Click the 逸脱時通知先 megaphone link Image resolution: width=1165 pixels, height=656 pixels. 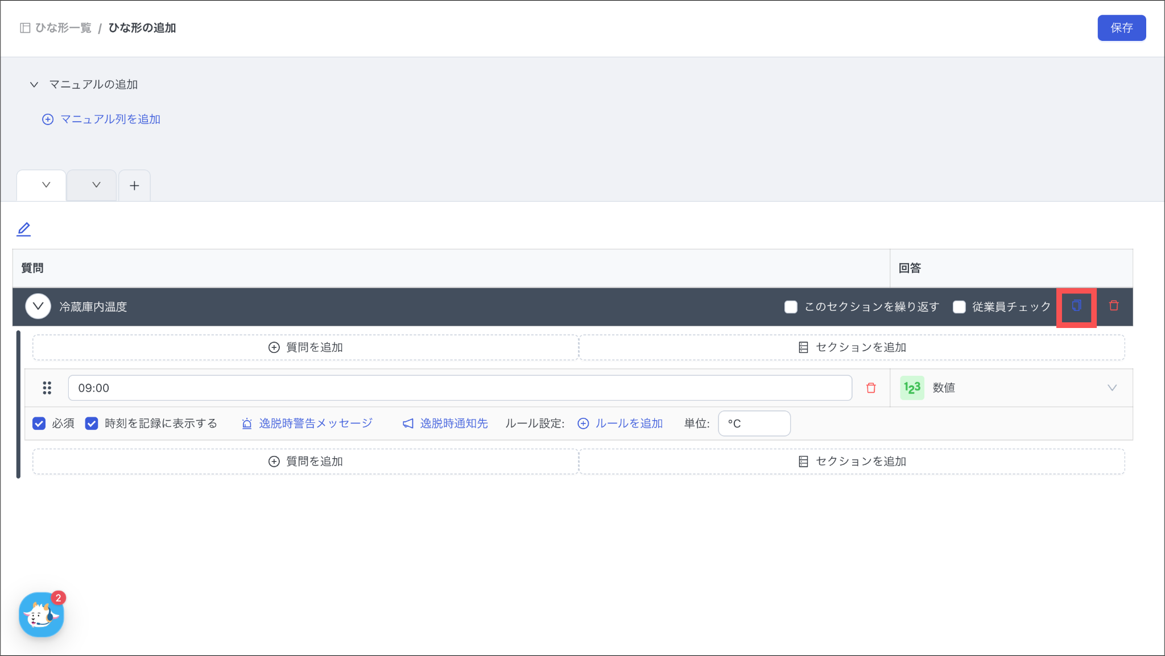coord(445,424)
